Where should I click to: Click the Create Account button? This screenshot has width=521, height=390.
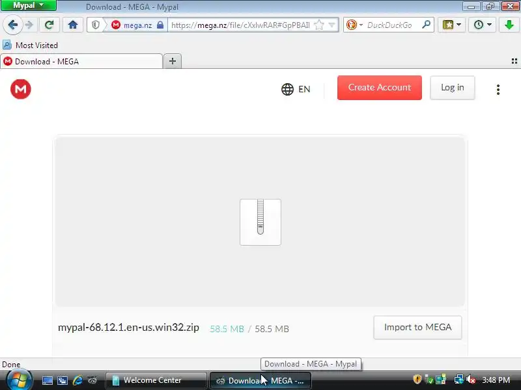tap(380, 88)
